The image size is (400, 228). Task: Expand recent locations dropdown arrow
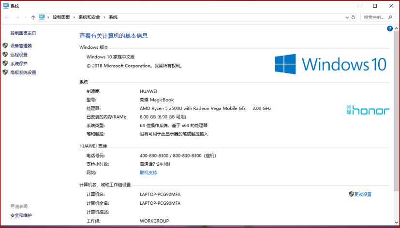tap(26, 17)
